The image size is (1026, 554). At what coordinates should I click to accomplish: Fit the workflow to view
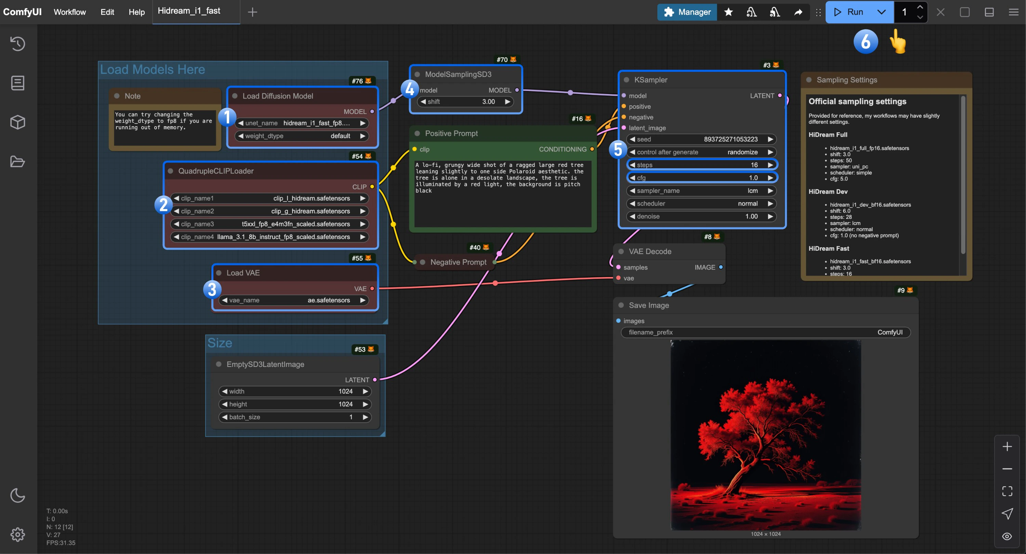(1007, 491)
